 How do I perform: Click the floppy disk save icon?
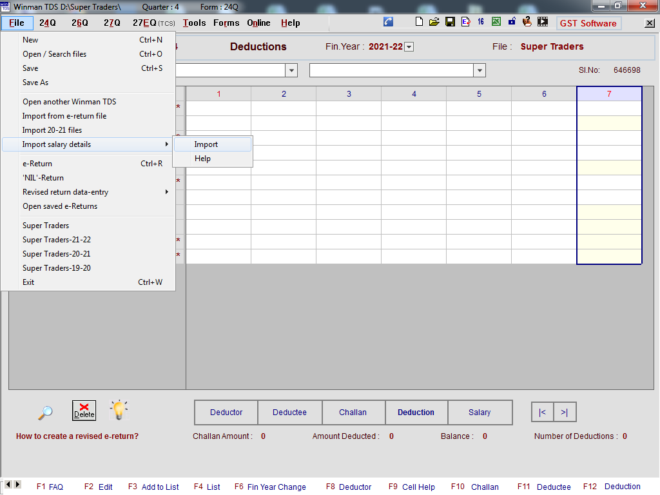click(x=450, y=22)
